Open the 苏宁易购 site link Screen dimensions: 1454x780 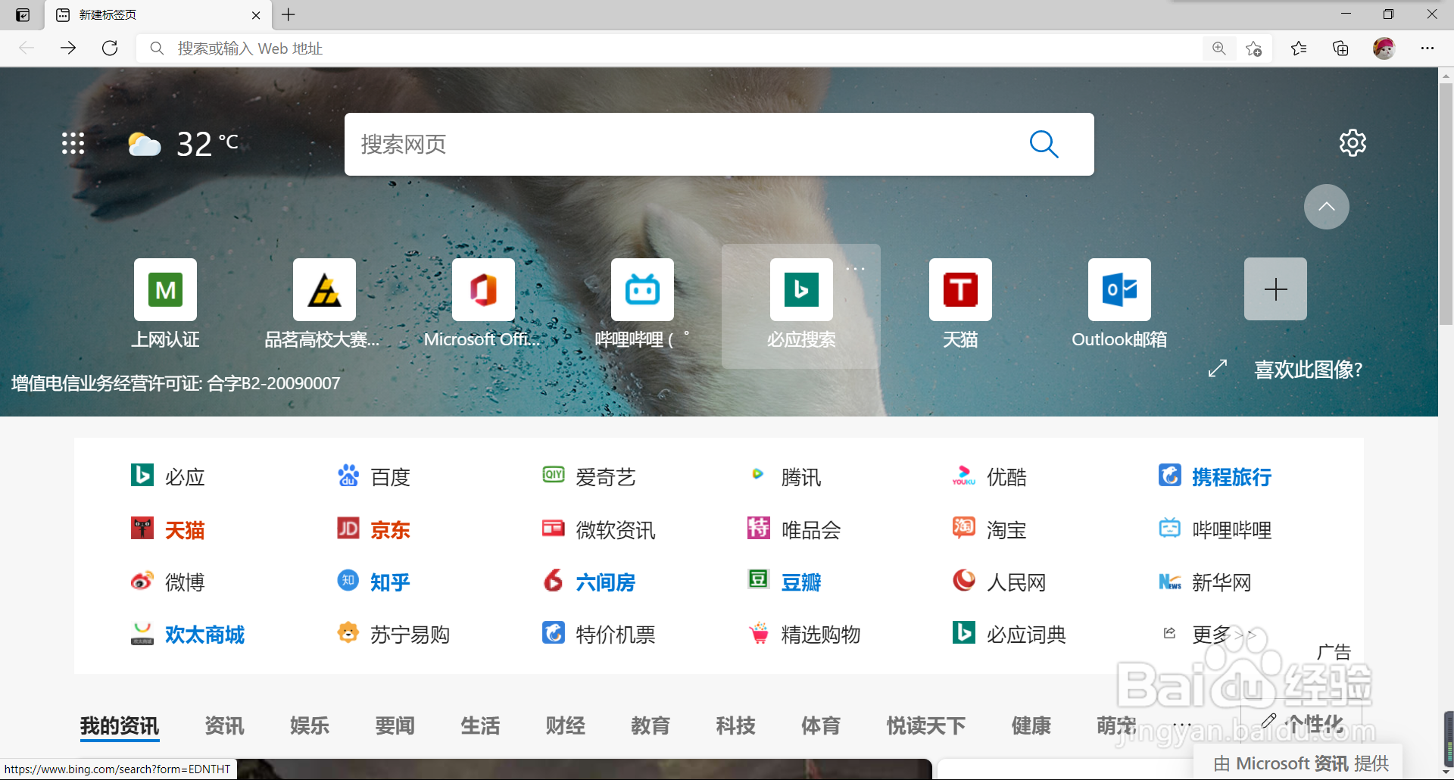(394, 634)
